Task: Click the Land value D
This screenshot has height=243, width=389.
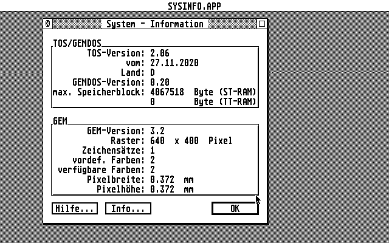Action: point(153,73)
